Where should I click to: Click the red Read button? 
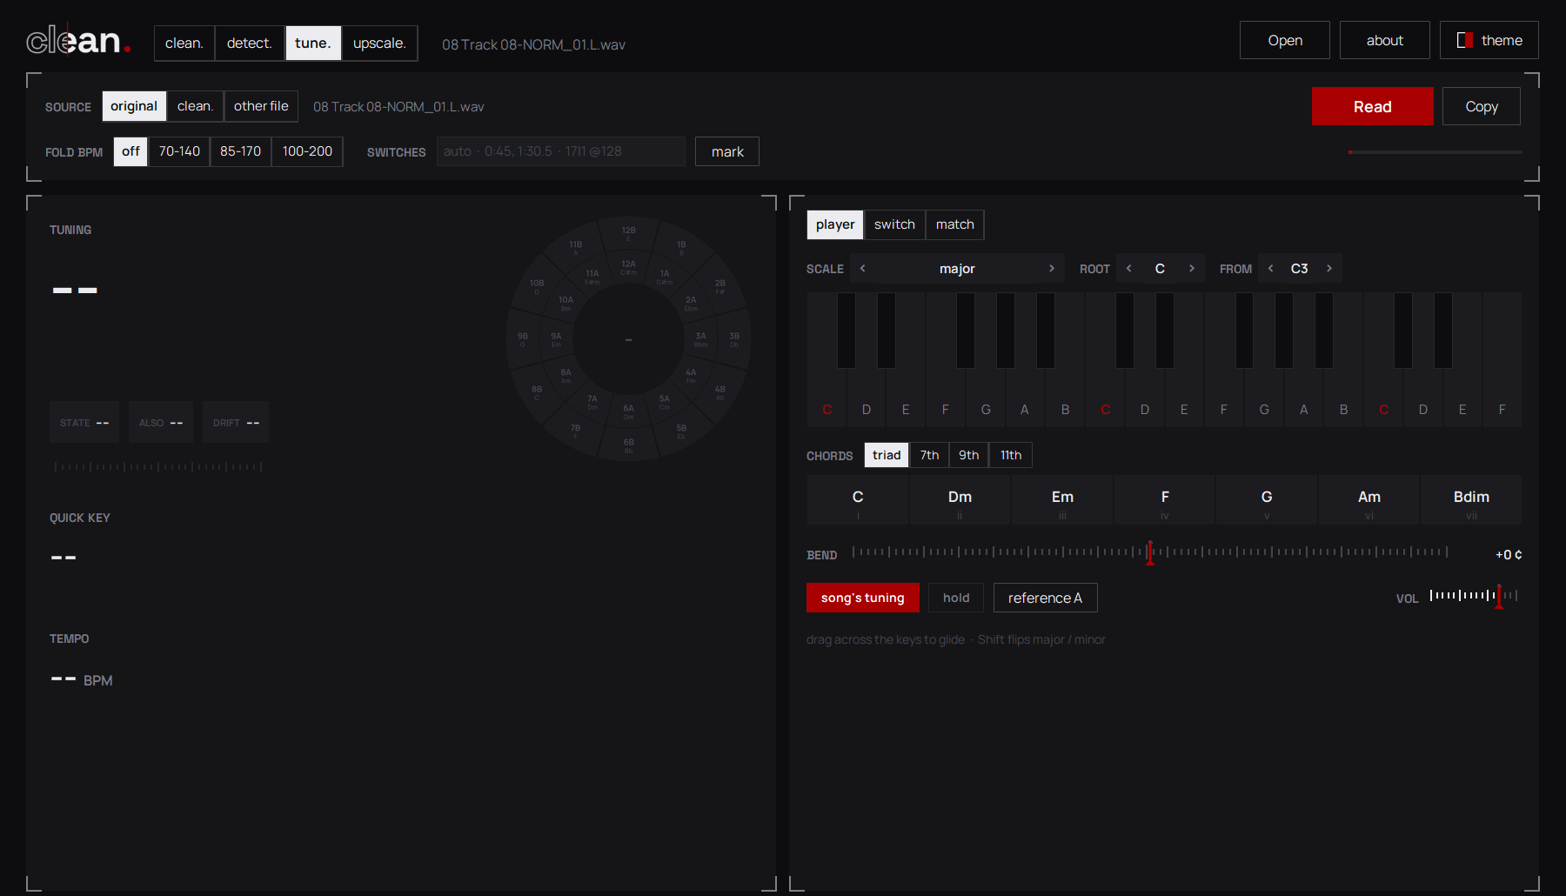(x=1372, y=106)
